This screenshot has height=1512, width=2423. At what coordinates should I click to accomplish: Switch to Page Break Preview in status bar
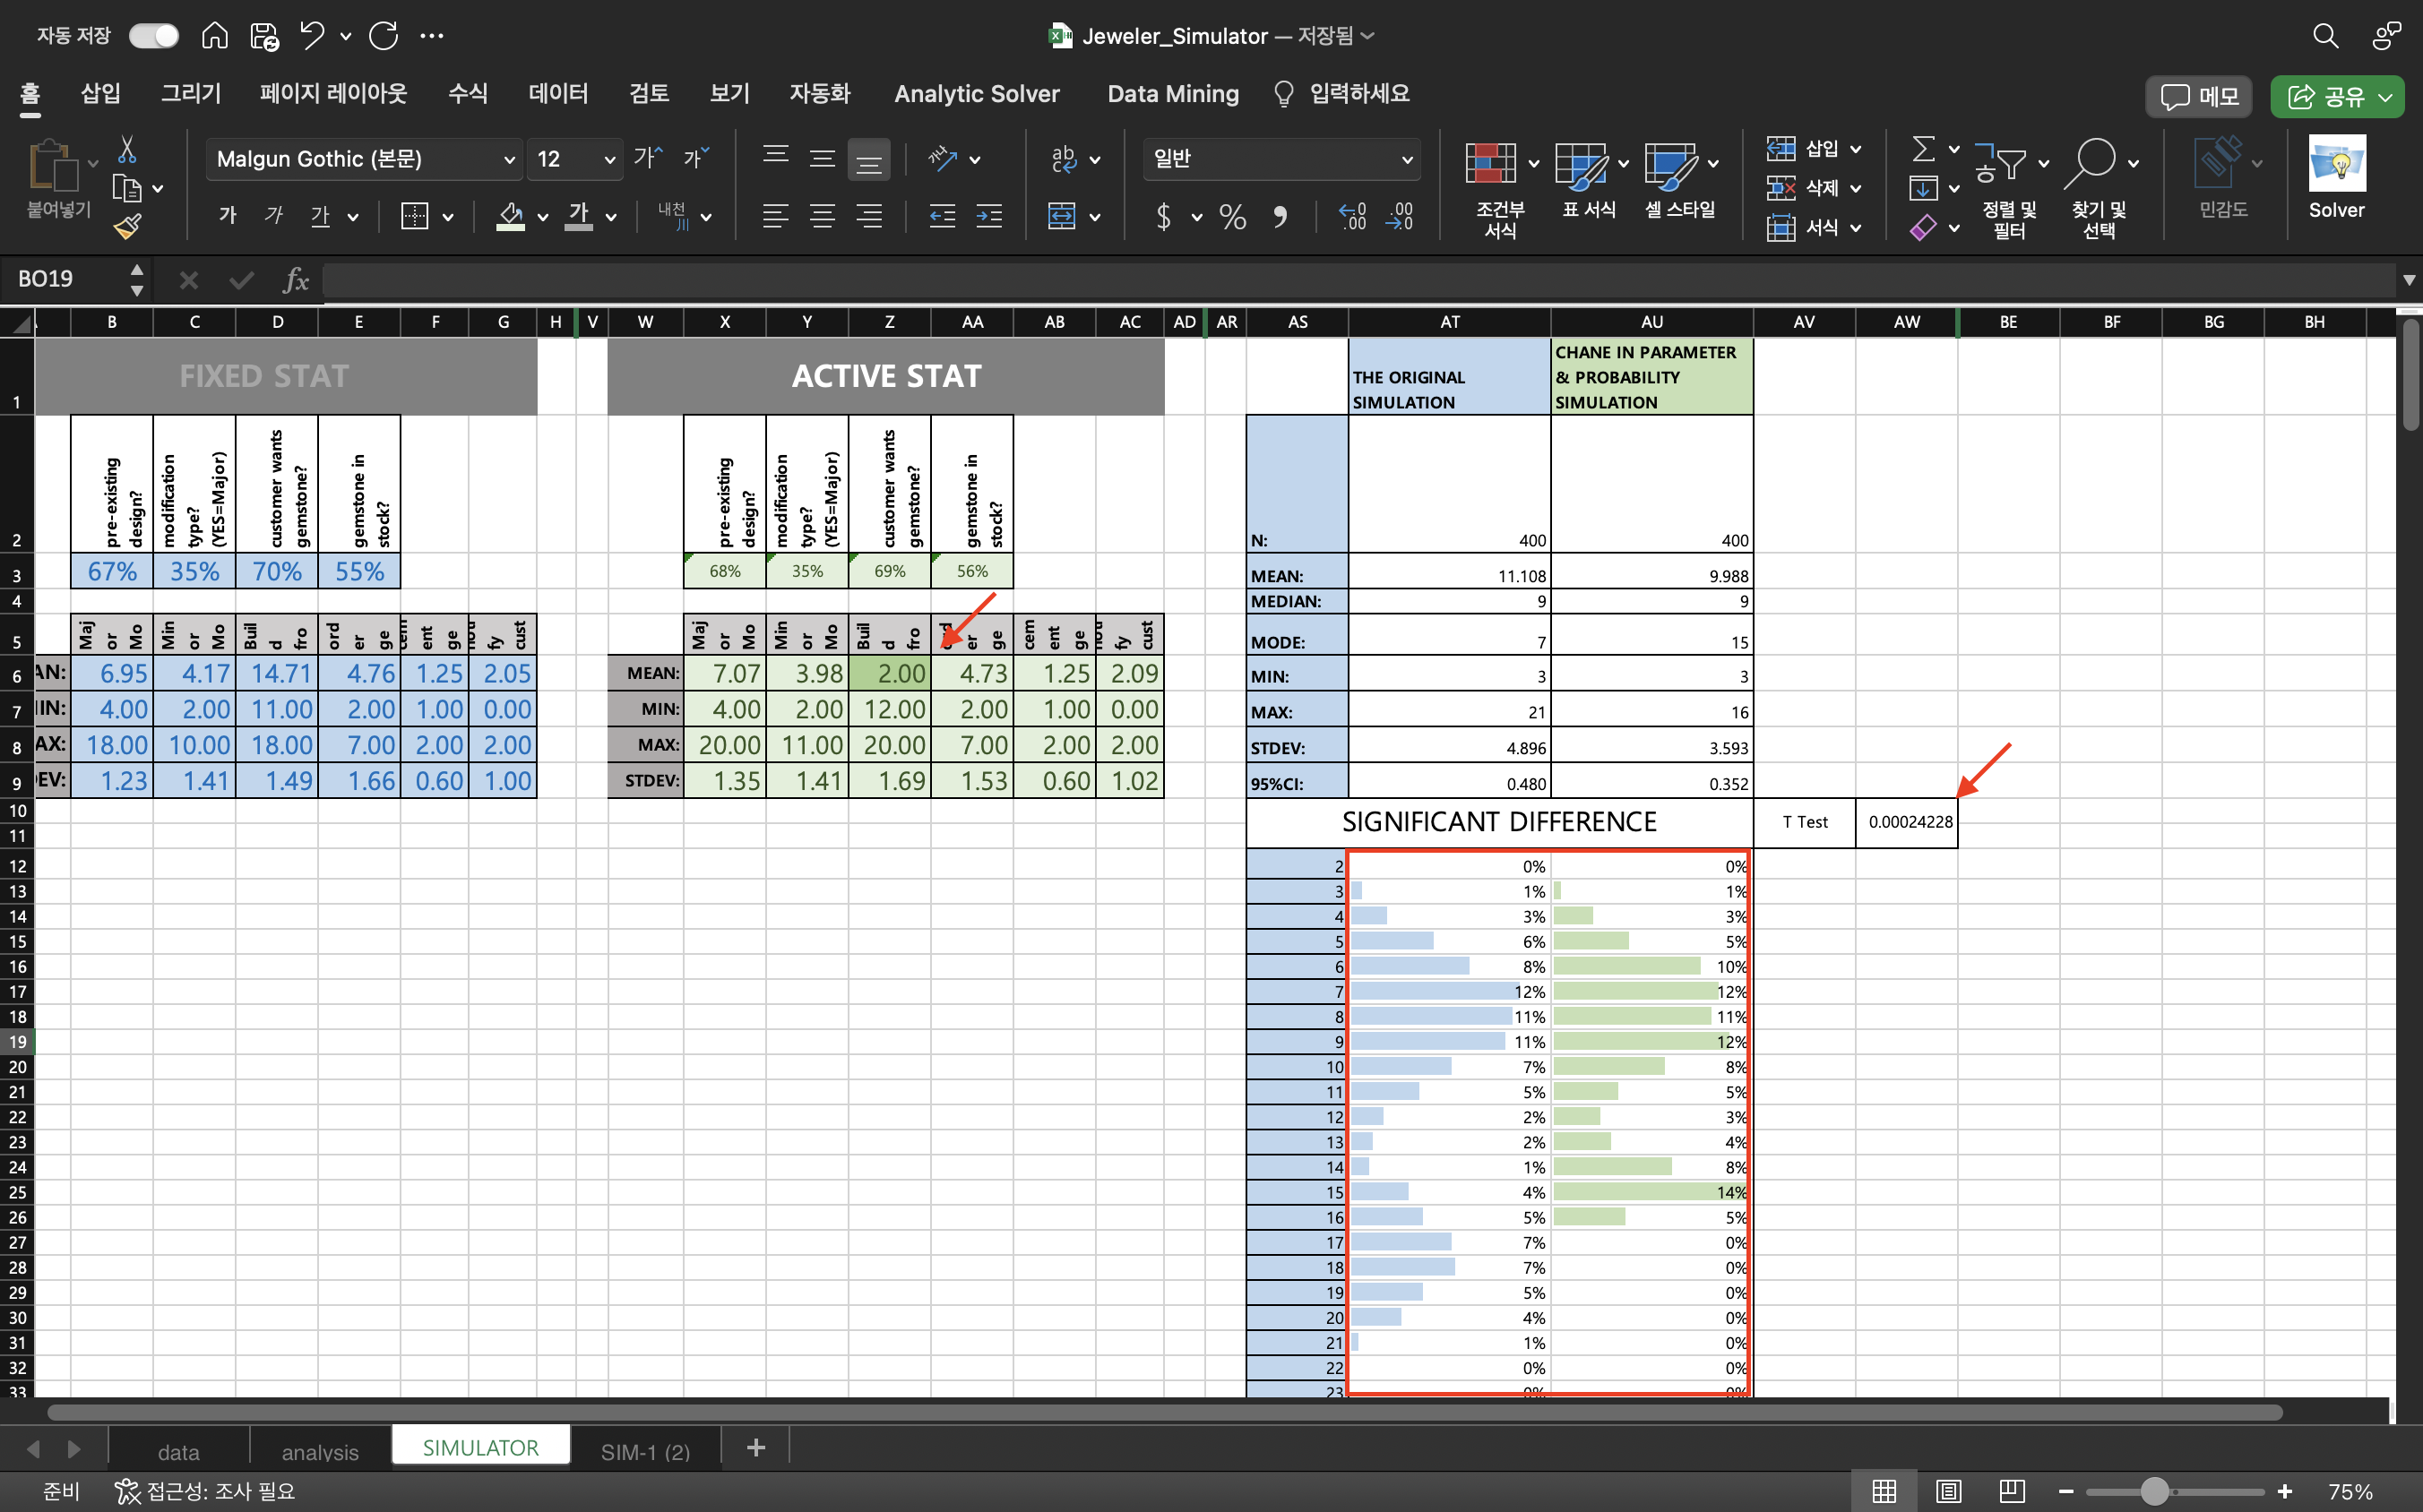coord(2013,1491)
